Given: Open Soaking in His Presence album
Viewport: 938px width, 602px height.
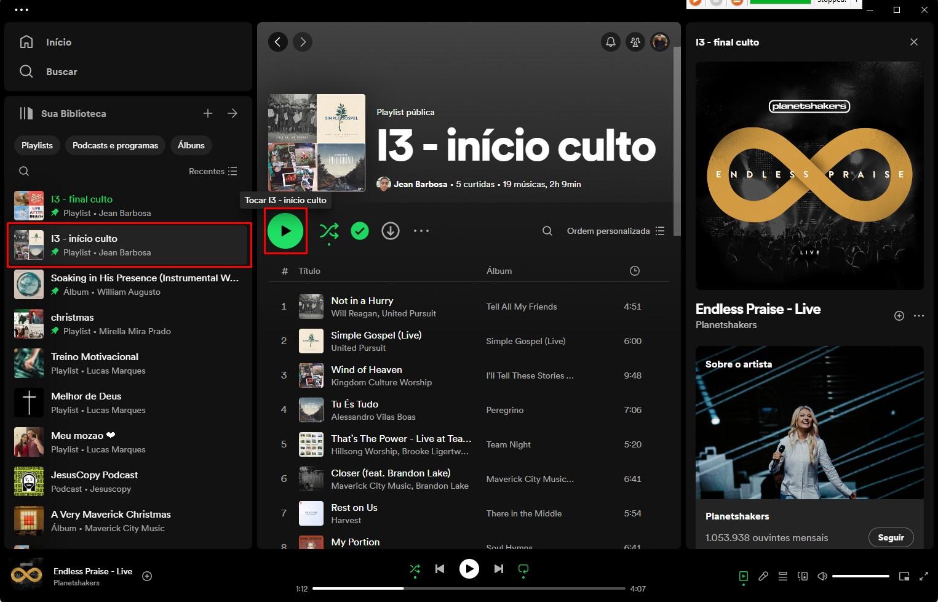Looking at the screenshot, I should (x=129, y=284).
